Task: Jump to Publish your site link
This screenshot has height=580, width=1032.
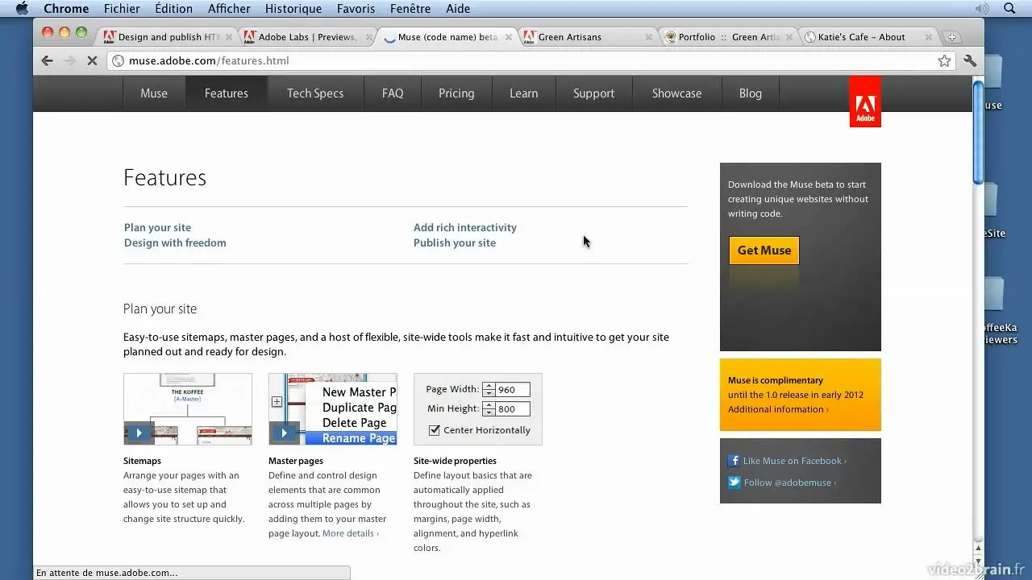Action: pyautogui.click(x=455, y=243)
